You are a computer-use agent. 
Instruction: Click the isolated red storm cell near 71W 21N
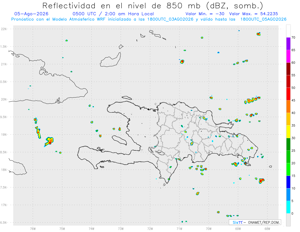point(182,61)
